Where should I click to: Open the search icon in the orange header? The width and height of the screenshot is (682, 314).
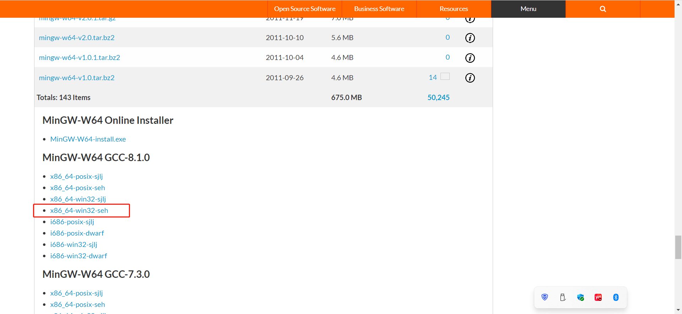[x=603, y=9]
